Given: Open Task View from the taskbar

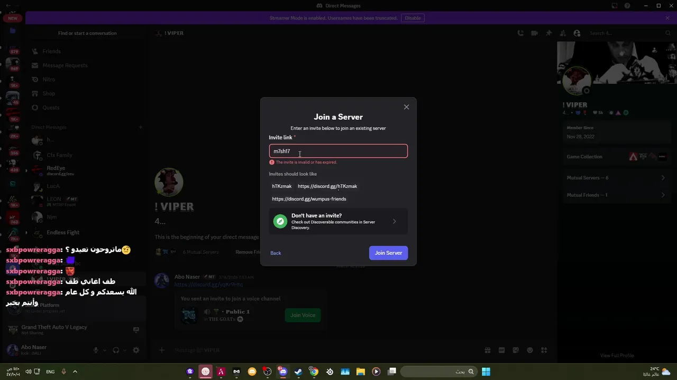Looking at the screenshot, I should pos(392,372).
